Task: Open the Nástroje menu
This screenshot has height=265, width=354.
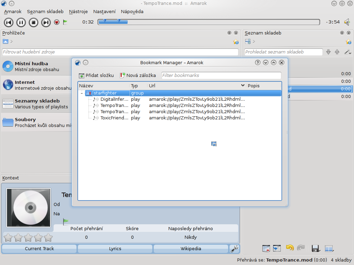Action: (x=78, y=11)
